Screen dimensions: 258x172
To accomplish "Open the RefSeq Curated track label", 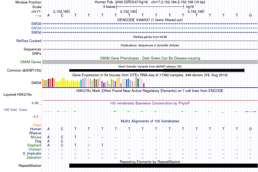I will pos(29,41).
